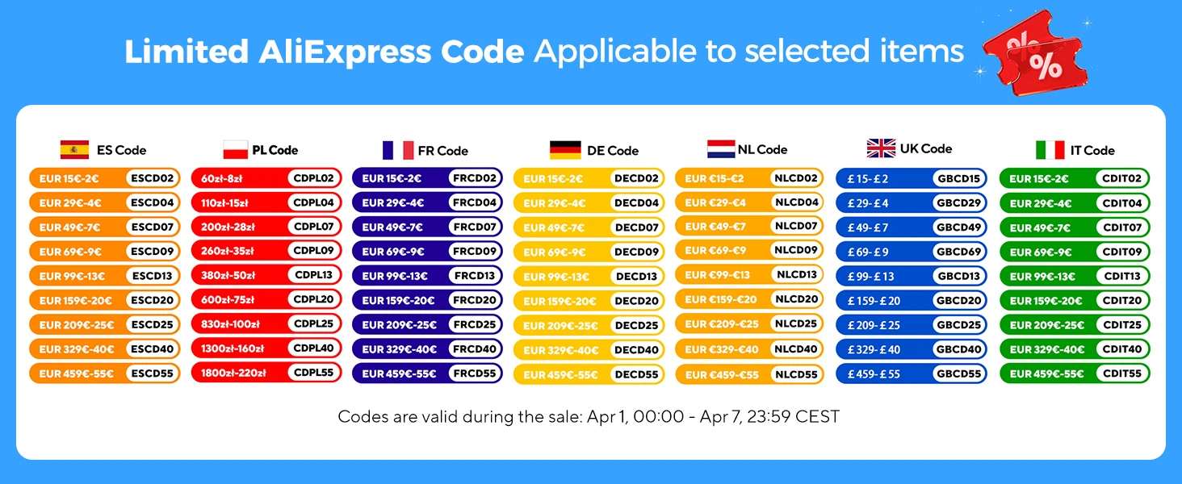Screen dimensions: 1182x484
Task: Select the CDIT09 coupon code
Action: 1122,252
